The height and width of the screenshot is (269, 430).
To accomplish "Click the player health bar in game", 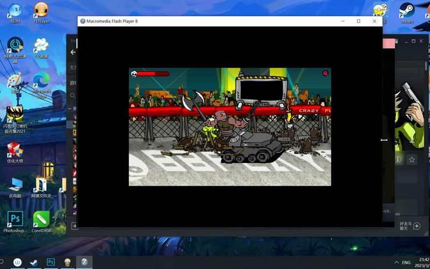I will click(x=153, y=74).
